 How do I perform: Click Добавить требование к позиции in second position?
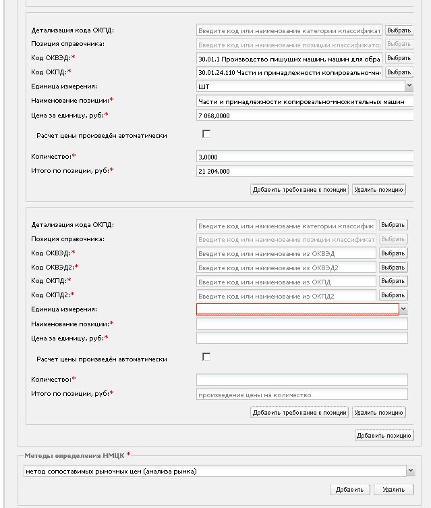pos(299,413)
